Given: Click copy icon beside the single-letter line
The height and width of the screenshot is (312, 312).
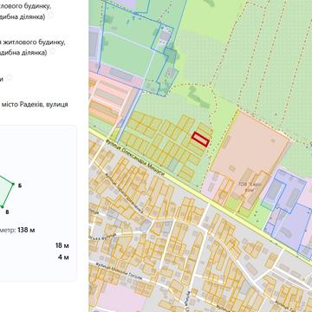Looking at the screenshot, I should point(10,77).
